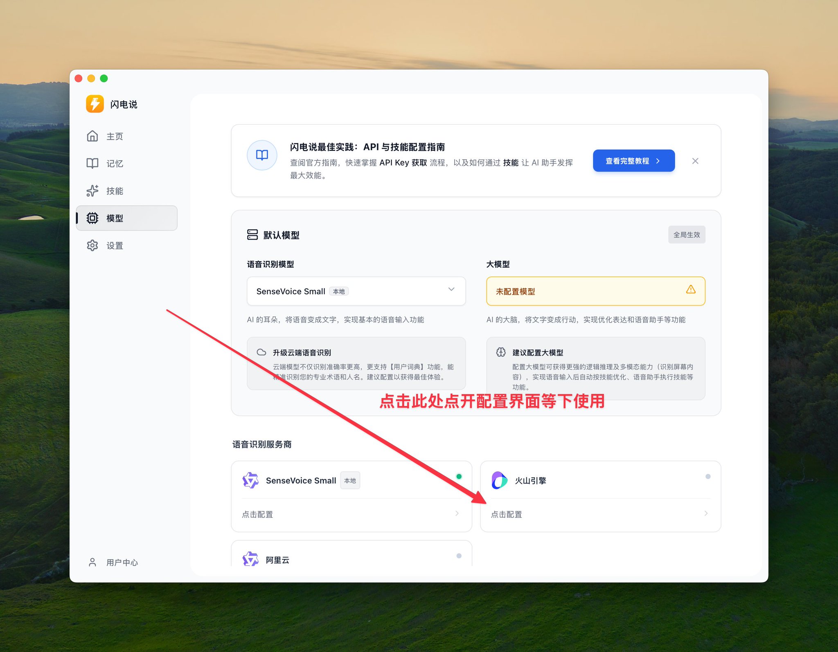
Task: Select the 记忆 book icon in sidebar
Action: 92,164
